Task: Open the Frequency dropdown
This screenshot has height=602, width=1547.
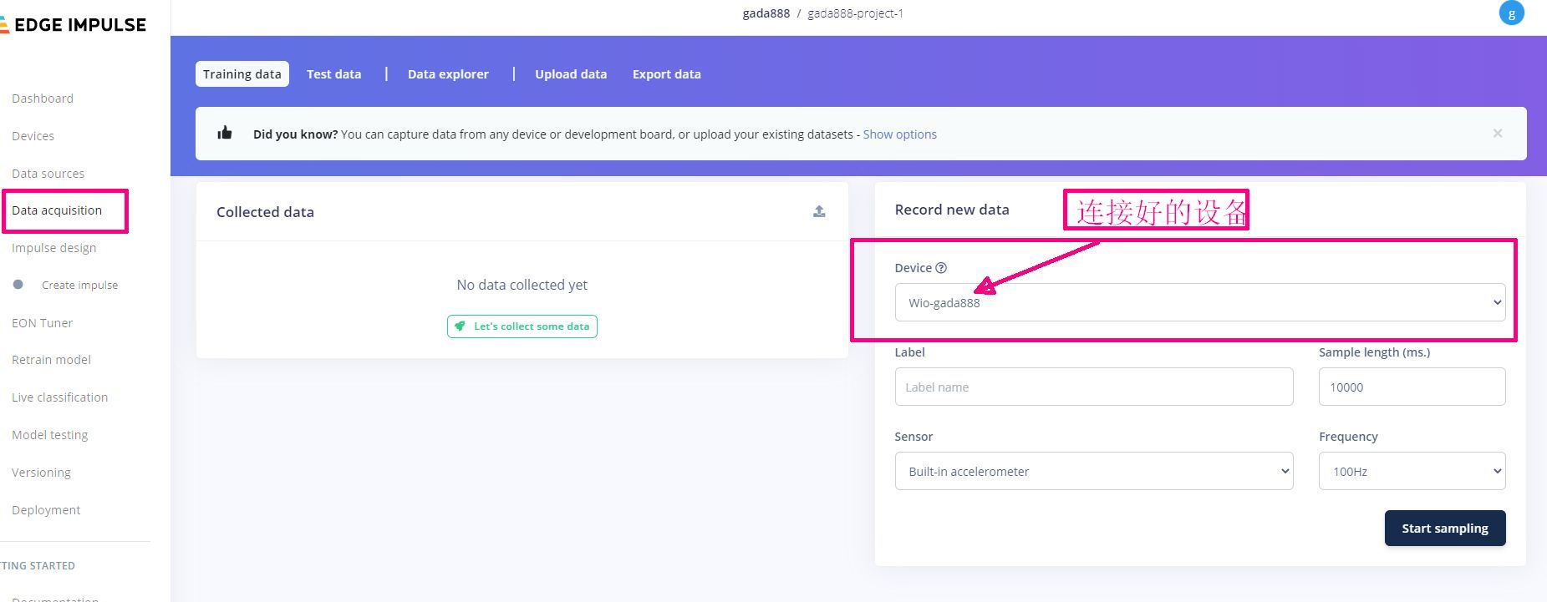Action: click(1412, 471)
